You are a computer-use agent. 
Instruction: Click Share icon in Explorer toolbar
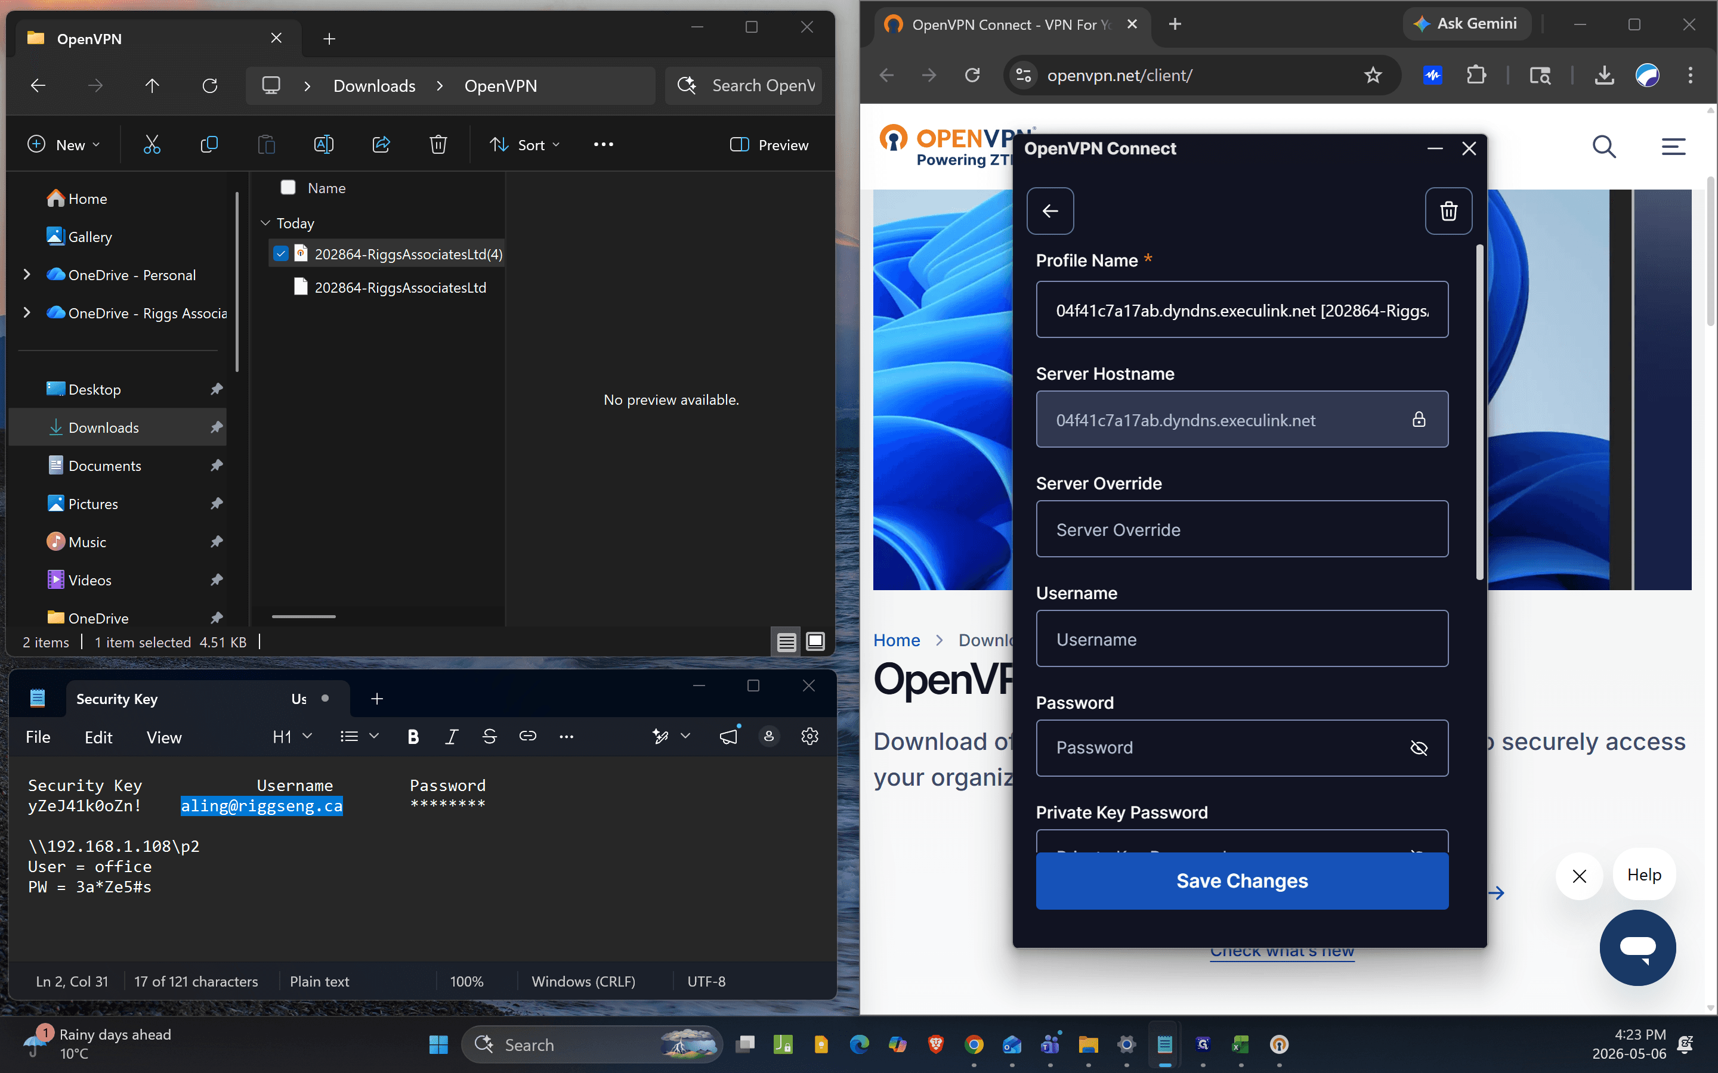coord(381,145)
